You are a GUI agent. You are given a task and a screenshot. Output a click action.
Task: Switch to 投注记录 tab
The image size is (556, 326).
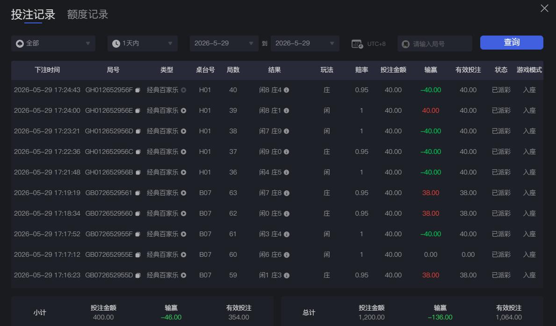pos(33,14)
